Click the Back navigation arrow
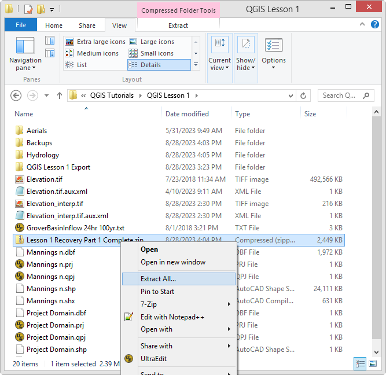The image size is (386, 375). (x=16, y=95)
